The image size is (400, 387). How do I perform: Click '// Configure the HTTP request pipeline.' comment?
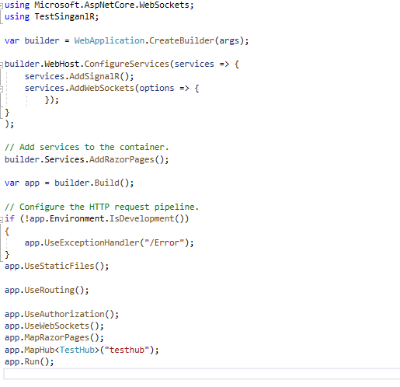coord(102,207)
